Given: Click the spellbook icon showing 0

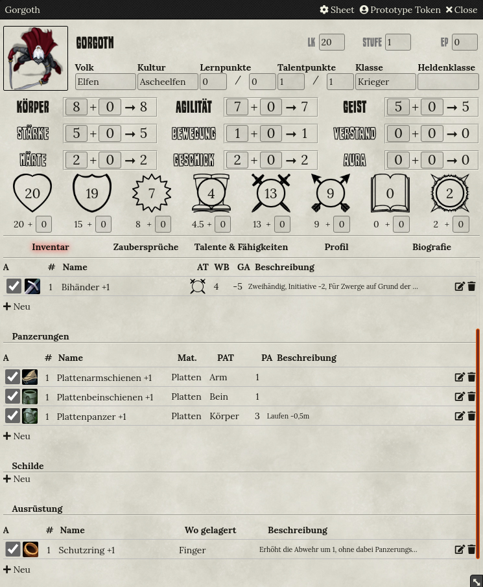Looking at the screenshot, I should pyautogui.click(x=390, y=193).
